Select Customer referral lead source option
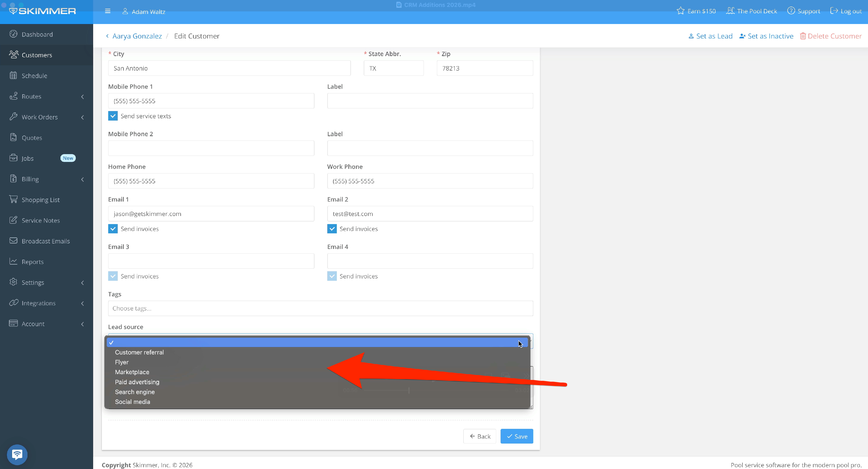The image size is (868, 469). (x=139, y=352)
